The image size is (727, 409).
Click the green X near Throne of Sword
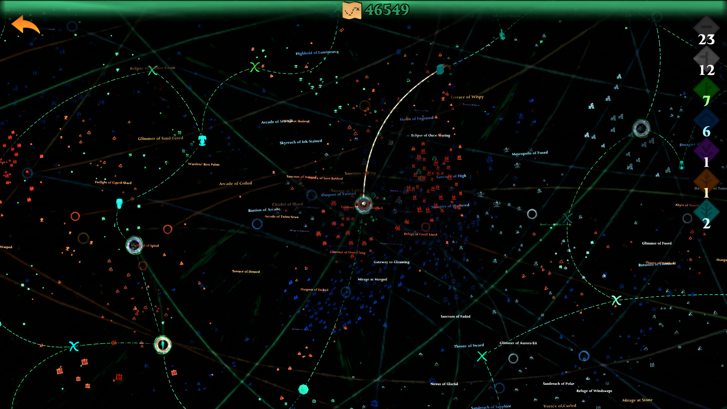click(482, 356)
